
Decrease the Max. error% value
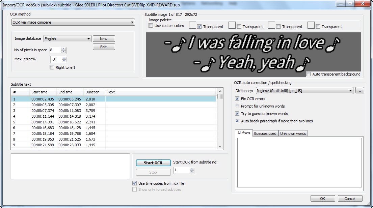(x=64, y=61)
